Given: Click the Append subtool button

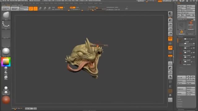Looking at the screenshot, I should [x=191, y=88].
